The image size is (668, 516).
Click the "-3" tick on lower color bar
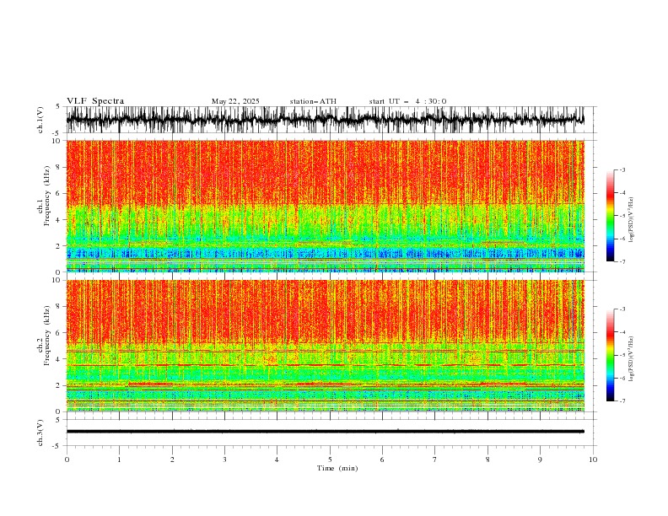[622, 309]
